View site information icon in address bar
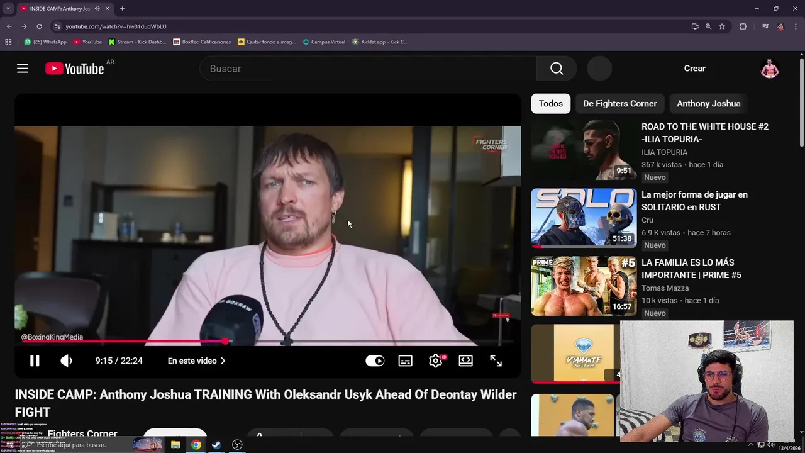 click(x=57, y=26)
